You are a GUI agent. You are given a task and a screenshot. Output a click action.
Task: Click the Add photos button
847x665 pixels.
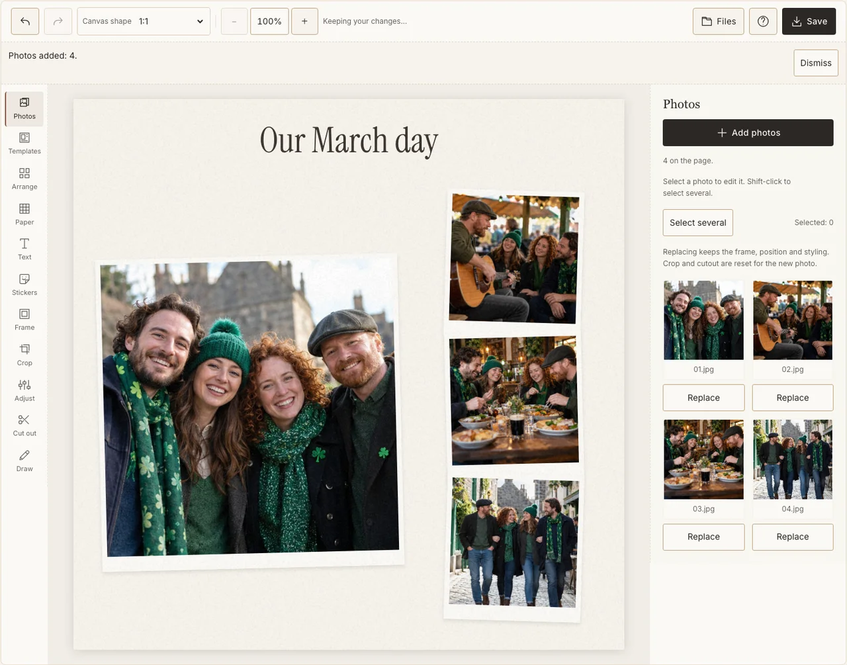pos(748,132)
